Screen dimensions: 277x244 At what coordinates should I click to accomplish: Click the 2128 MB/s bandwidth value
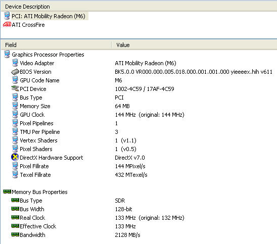127,235
